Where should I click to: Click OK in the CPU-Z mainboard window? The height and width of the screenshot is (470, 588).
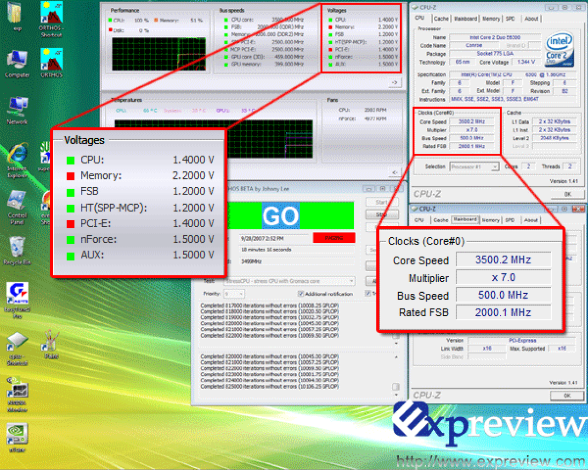(567, 395)
